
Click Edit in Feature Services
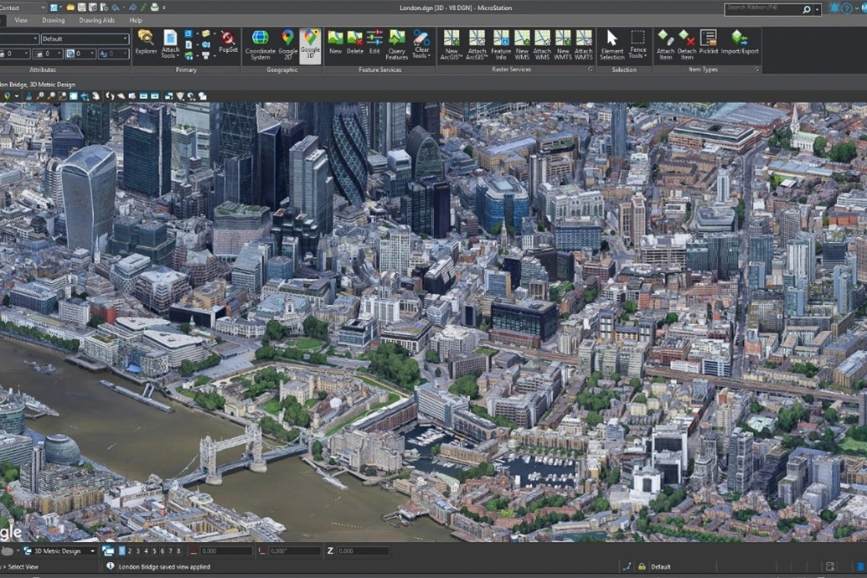pos(374,42)
